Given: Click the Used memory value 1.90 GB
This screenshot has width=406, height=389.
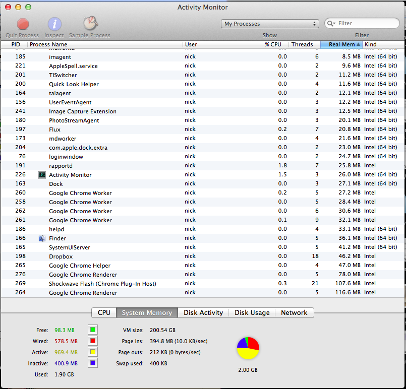Looking at the screenshot, I should click(64, 374).
